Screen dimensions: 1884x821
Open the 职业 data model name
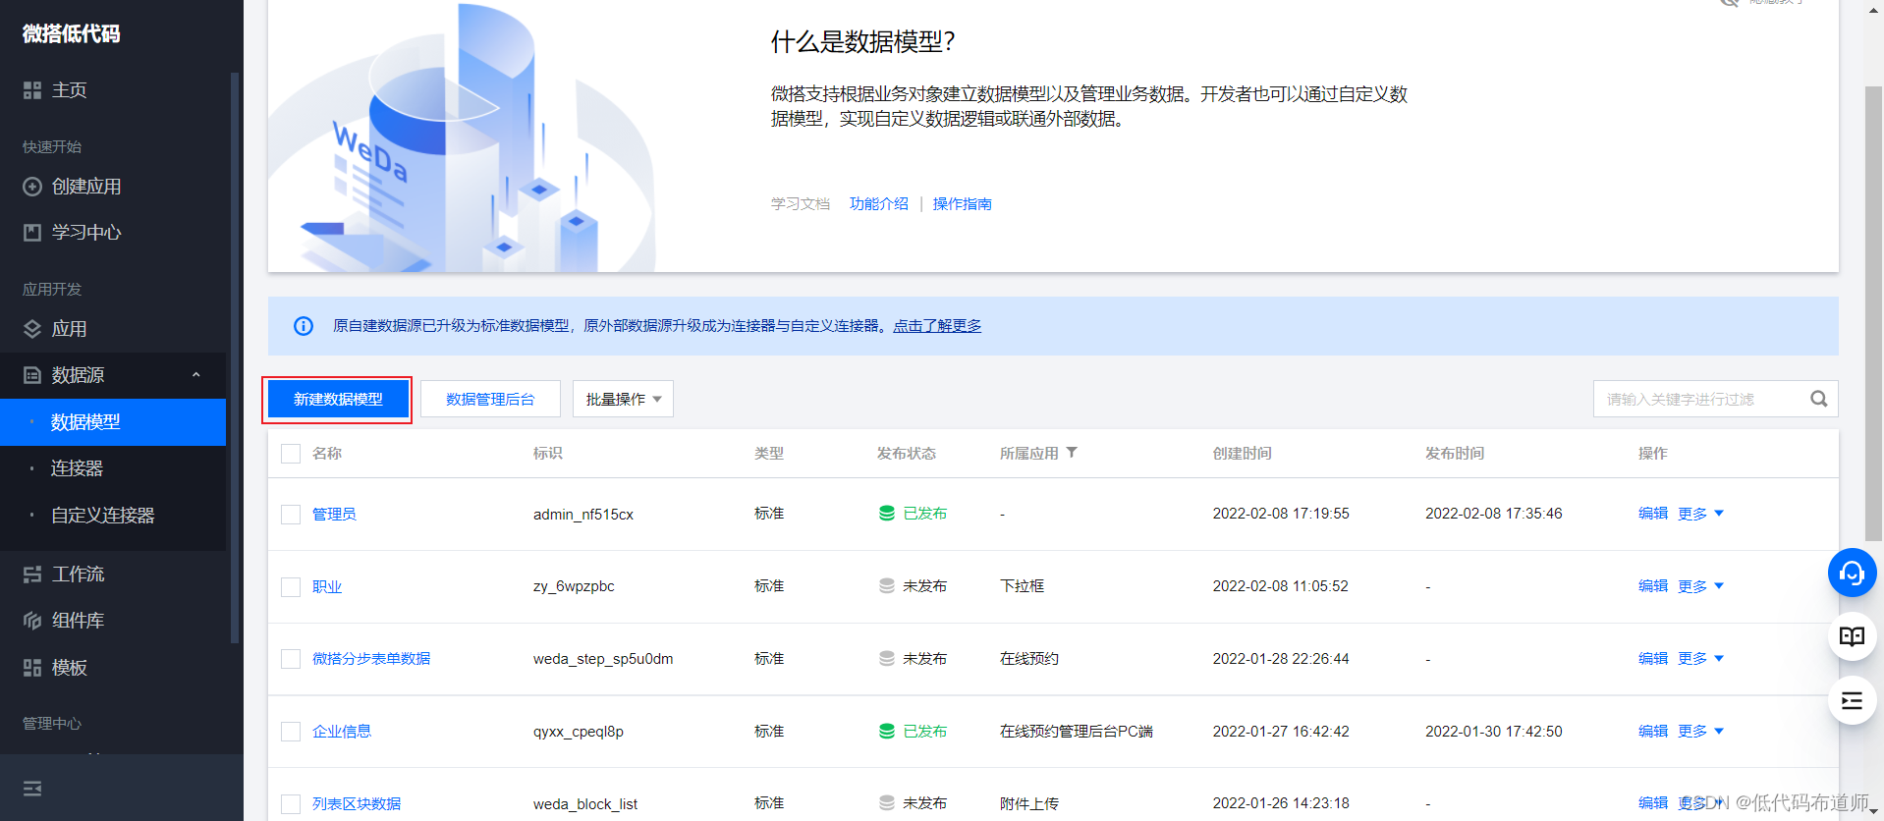(327, 587)
